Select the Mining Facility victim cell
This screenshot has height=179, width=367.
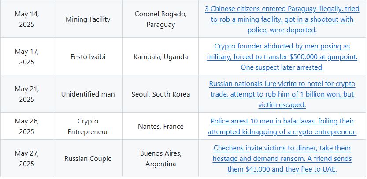click(88, 19)
